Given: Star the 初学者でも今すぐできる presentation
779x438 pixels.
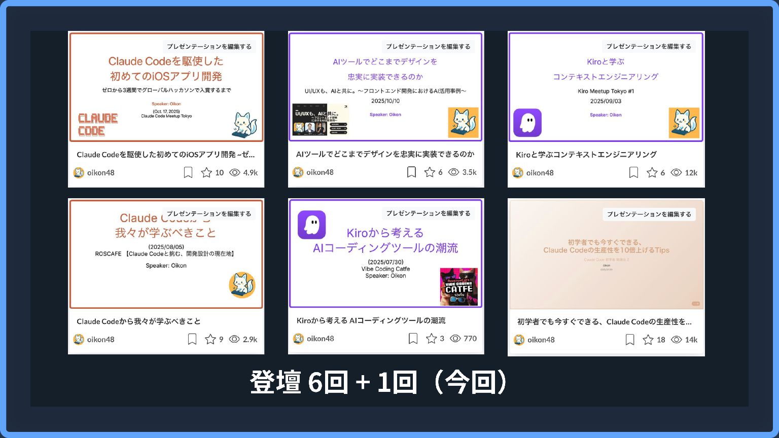Looking at the screenshot, I should [x=648, y=340].
